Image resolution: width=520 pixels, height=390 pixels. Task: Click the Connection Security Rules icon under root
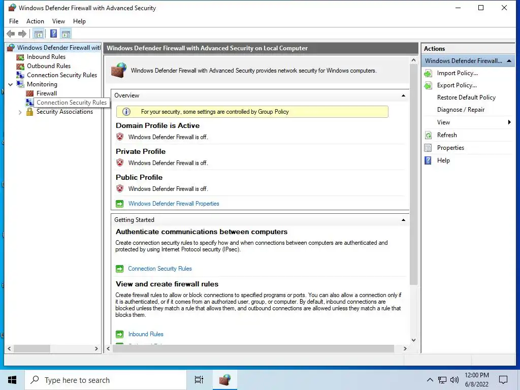coord(20,75)
